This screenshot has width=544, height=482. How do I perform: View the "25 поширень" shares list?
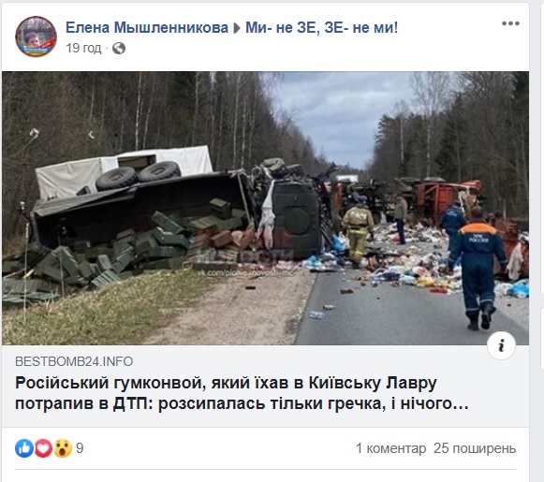(x=475, y=448)
